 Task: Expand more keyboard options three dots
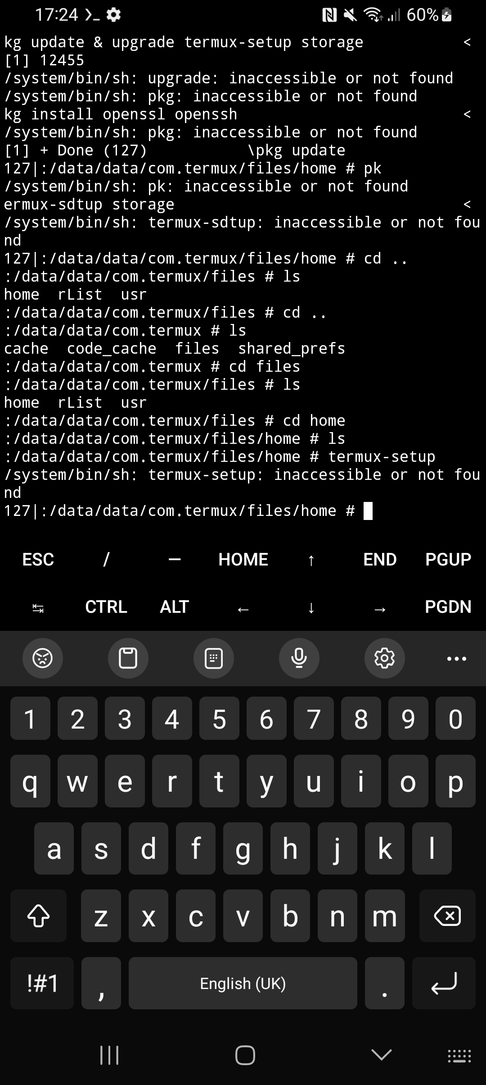(x=456, y=658)
